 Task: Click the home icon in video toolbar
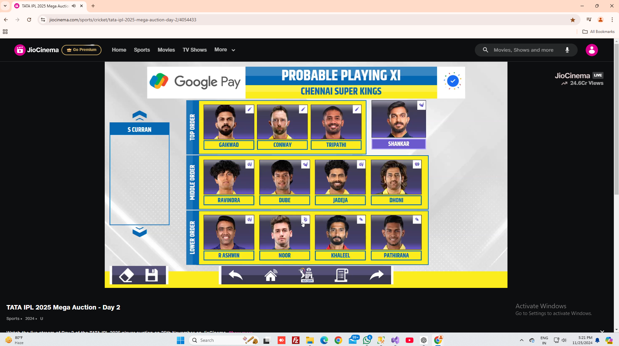click(271, 275)
